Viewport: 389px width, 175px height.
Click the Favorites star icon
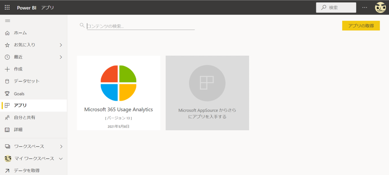pyautogui.click(x=7, y=45)
